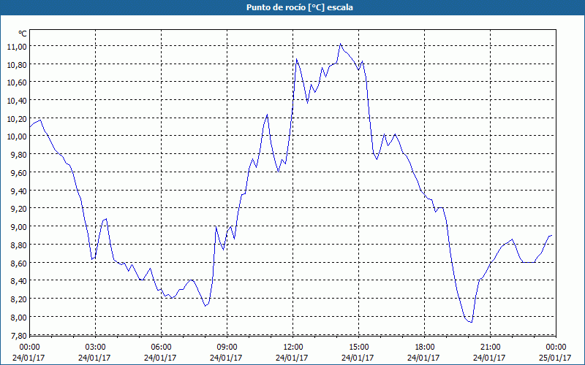Select the 10,20 value on the y-axis

16,119
